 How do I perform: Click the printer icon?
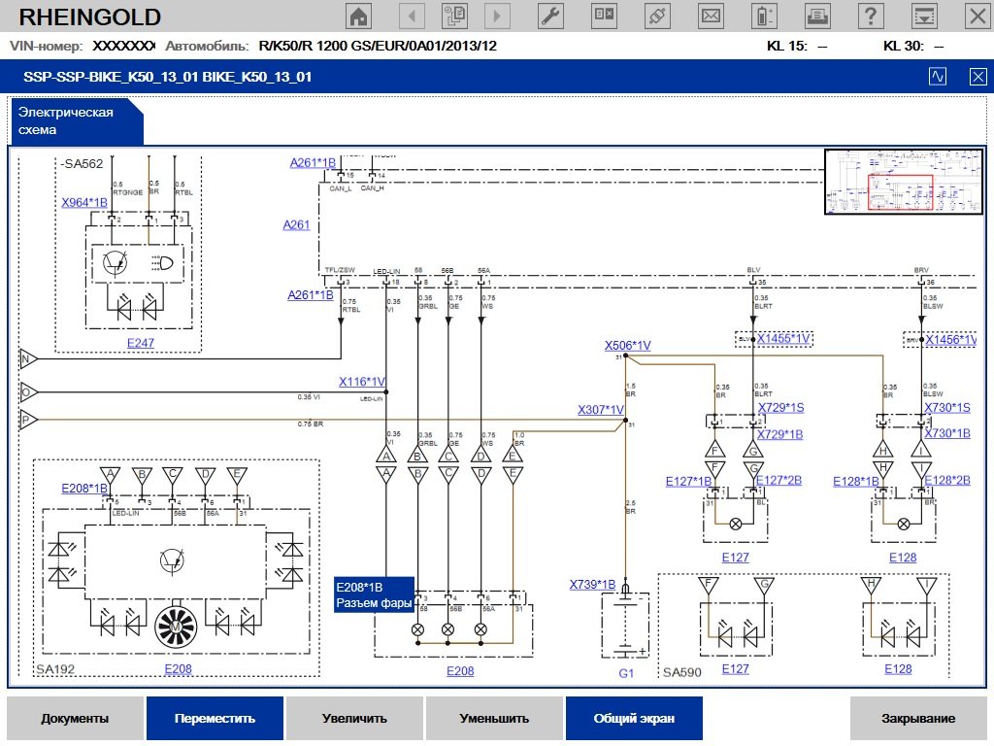click(x=818, y=16)
